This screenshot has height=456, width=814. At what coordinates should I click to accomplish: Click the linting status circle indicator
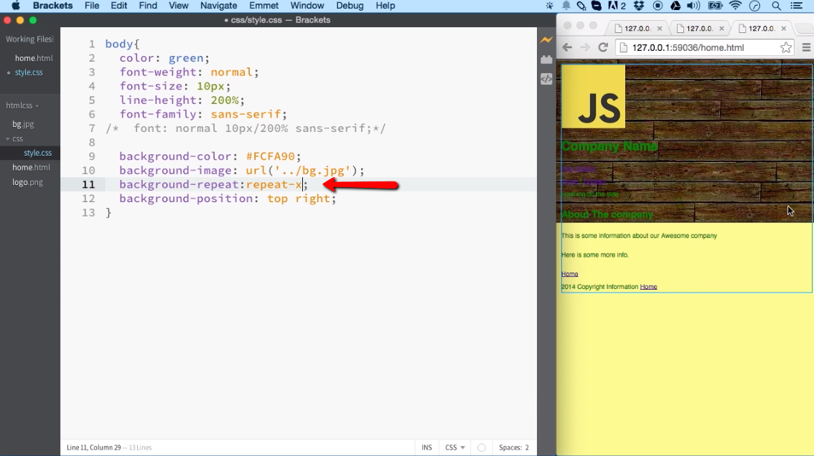click(x=482, y=447)
